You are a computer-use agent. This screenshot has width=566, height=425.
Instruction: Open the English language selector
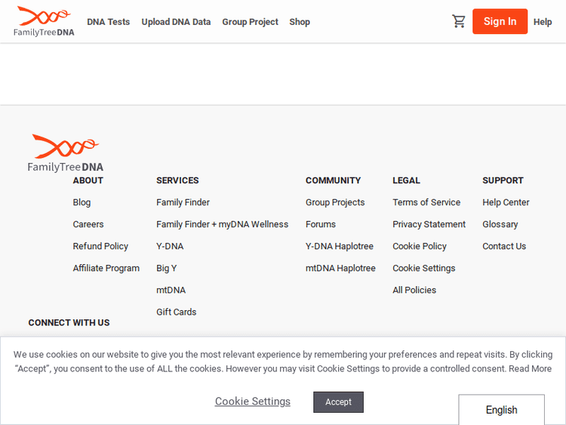(501, 410)
